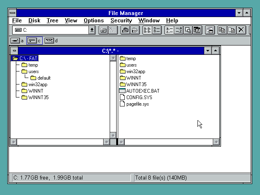Image resolution: width=260 pixels, height=195 pixels.
Task: Select WINNT35 folder in the tree pane
Action: (35, 97)
